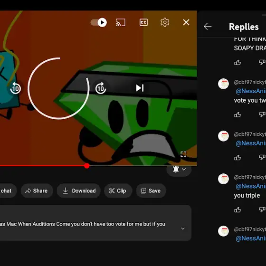Rewind the video 10 seconds

point(15,88)
